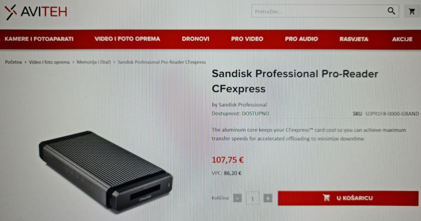The image size is (421, 221).
Task: Increase quantity with plus button
Action: click(268, 198)
